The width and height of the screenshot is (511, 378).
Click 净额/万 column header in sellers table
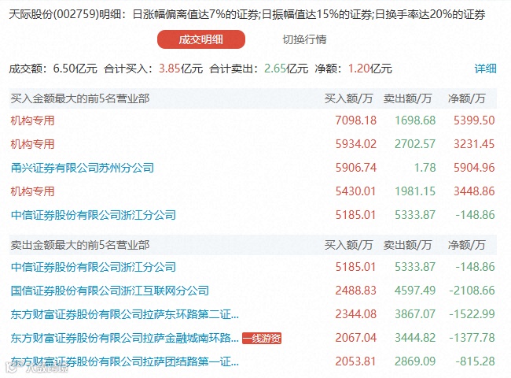pos(467,245)
